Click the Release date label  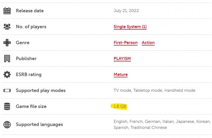pos(30,11)
